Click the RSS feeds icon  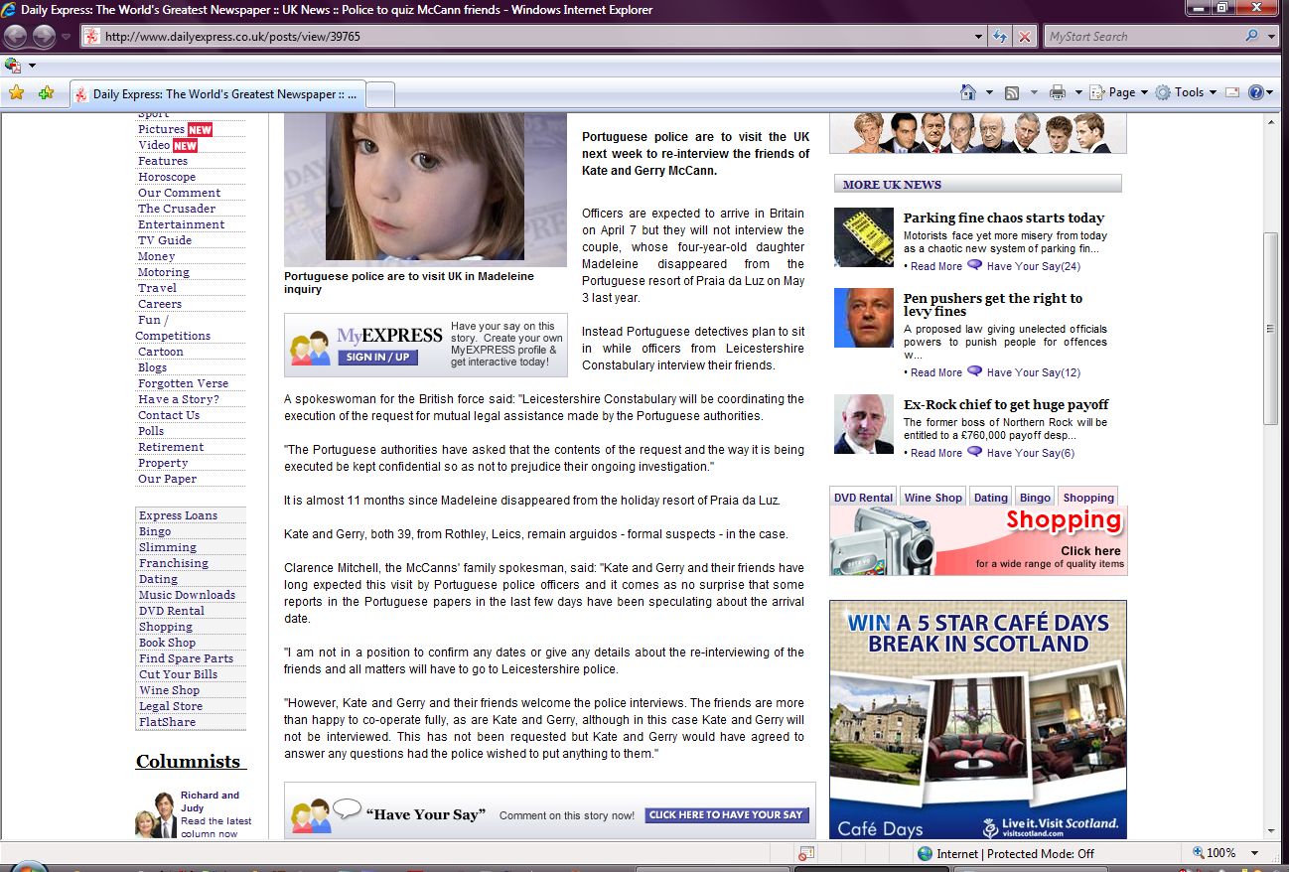coord(1012,92)
